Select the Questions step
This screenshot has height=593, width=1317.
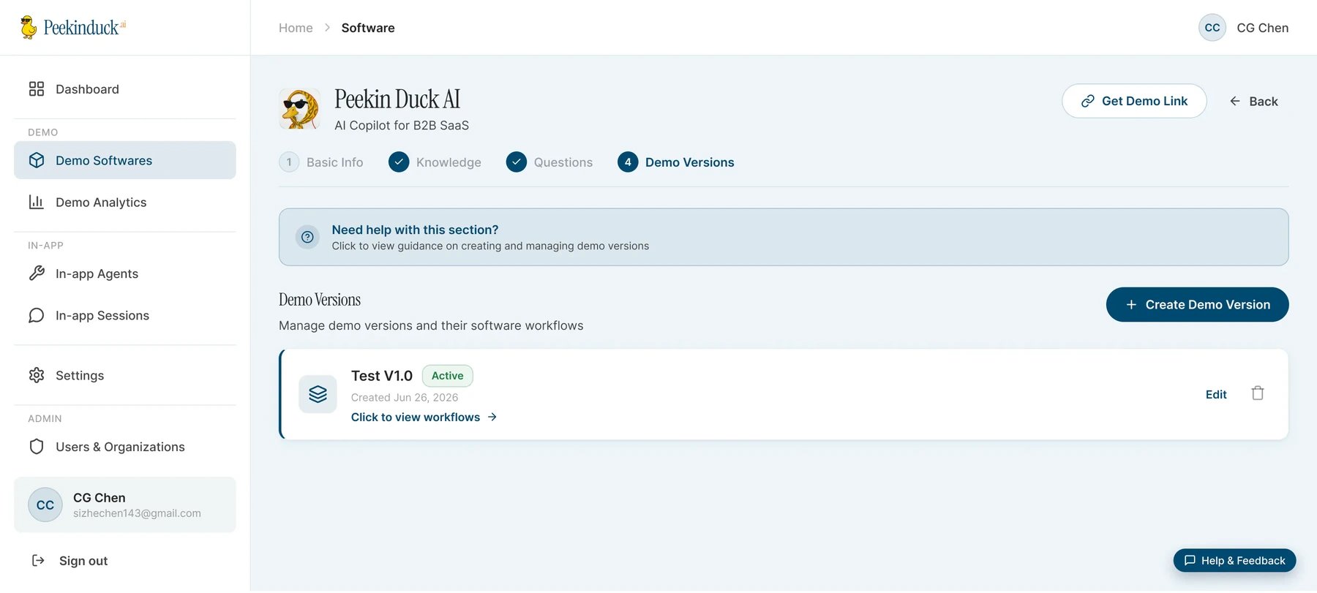(549, 162)
